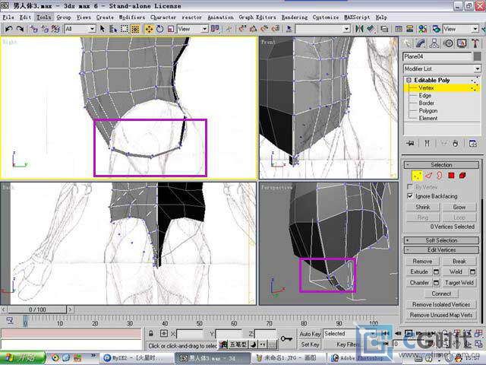Click the Mirror tool icon

pos(359,29)
